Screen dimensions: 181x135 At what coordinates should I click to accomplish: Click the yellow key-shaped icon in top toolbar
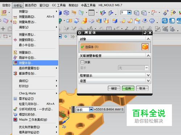point(173,13)
